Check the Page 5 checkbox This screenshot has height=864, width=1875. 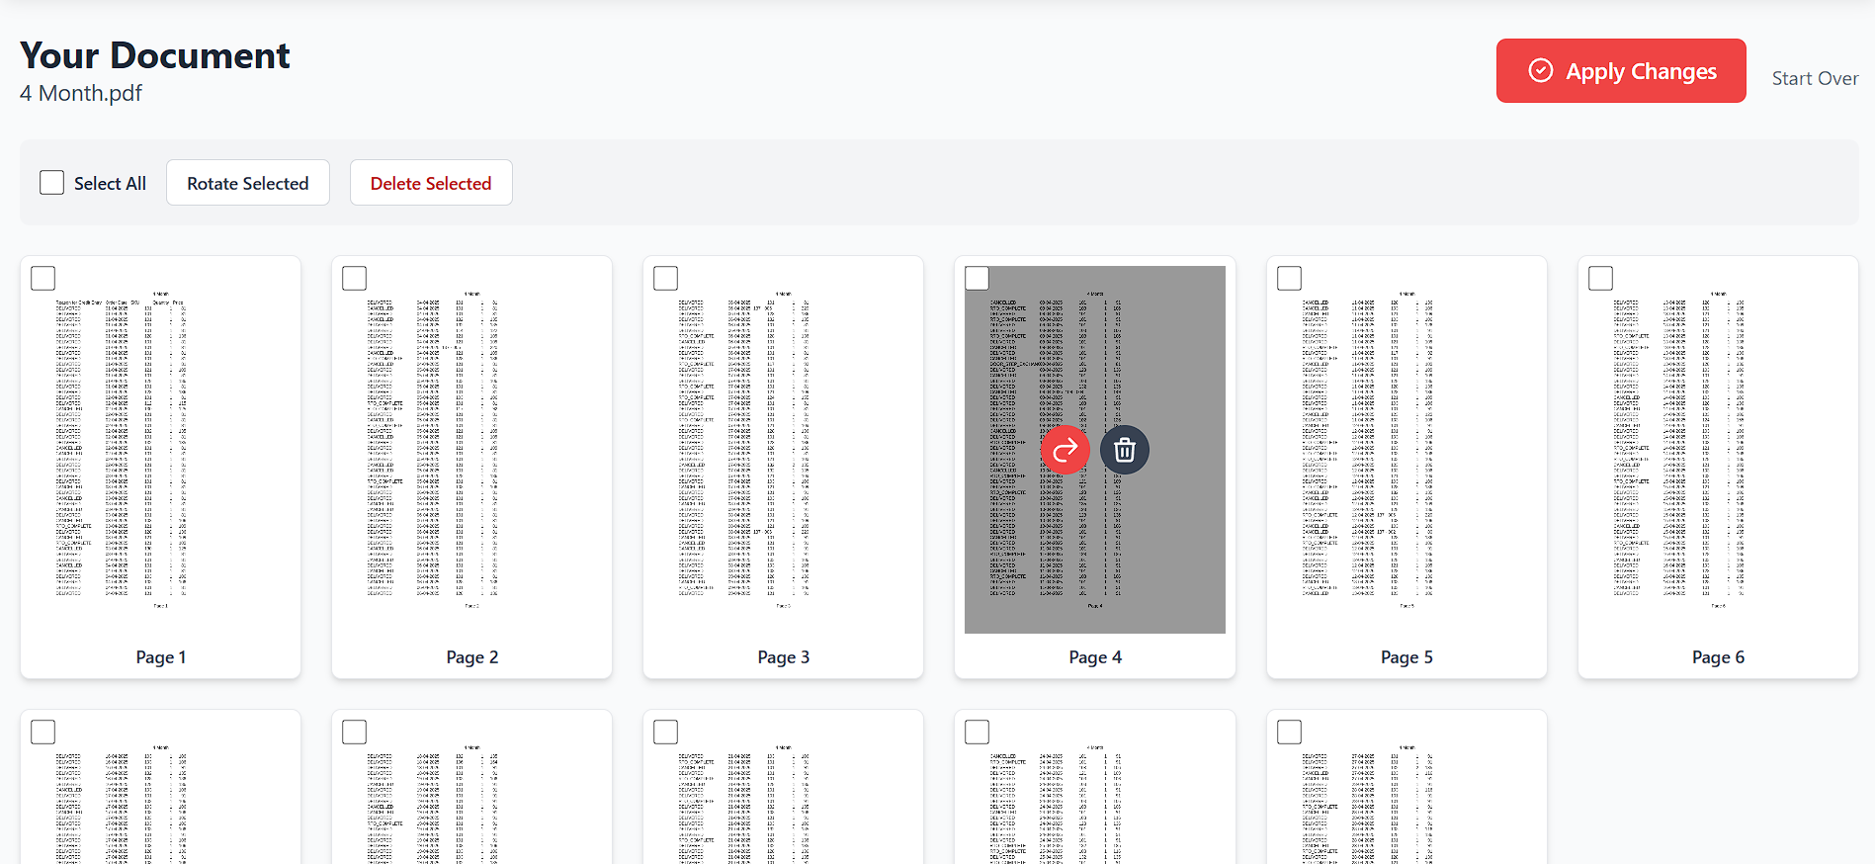(1289, 278)
